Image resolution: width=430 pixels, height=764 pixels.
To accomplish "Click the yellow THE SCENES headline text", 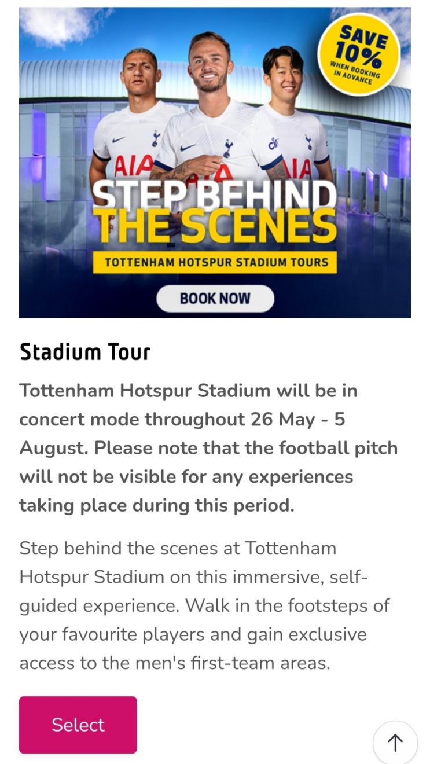I will point(215,227).
